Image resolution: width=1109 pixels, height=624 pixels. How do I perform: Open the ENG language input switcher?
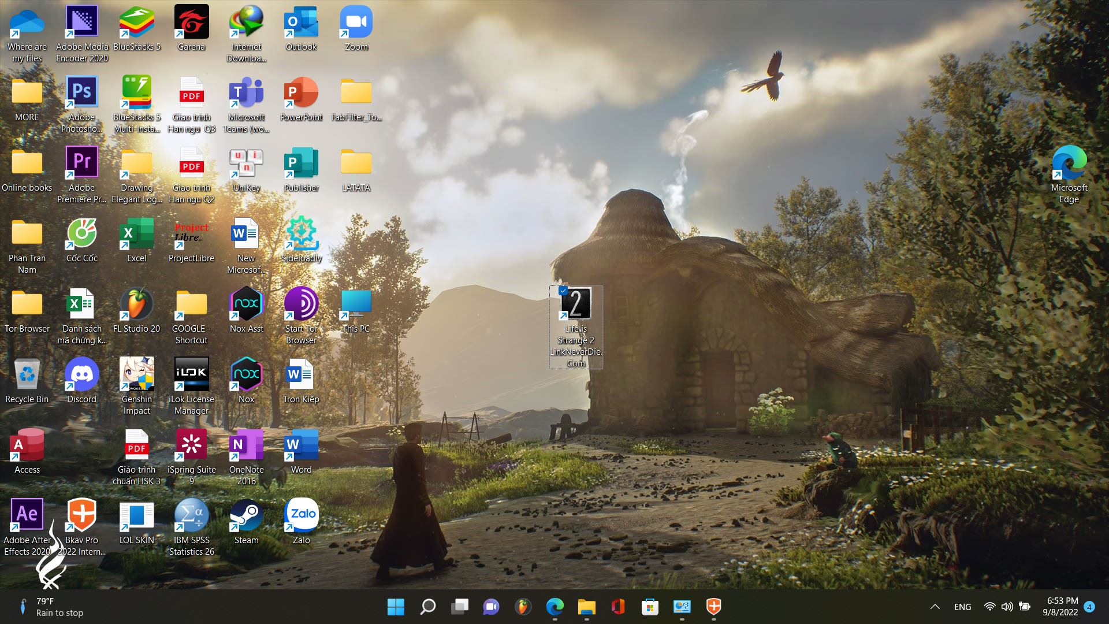[962, 607]
